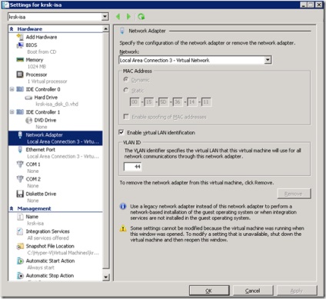
Task: Select the IDE Controller 1 icon
Action: (20, 112)
